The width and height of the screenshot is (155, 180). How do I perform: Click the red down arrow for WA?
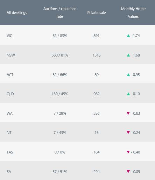pyautogui.click(x=128, y=113)
